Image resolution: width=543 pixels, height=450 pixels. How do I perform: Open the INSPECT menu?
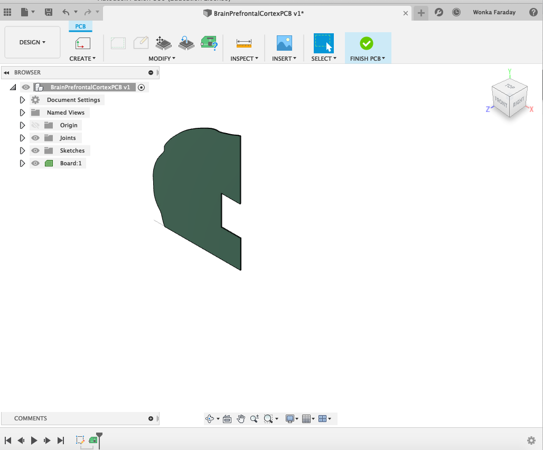click(x=244, y=59)
